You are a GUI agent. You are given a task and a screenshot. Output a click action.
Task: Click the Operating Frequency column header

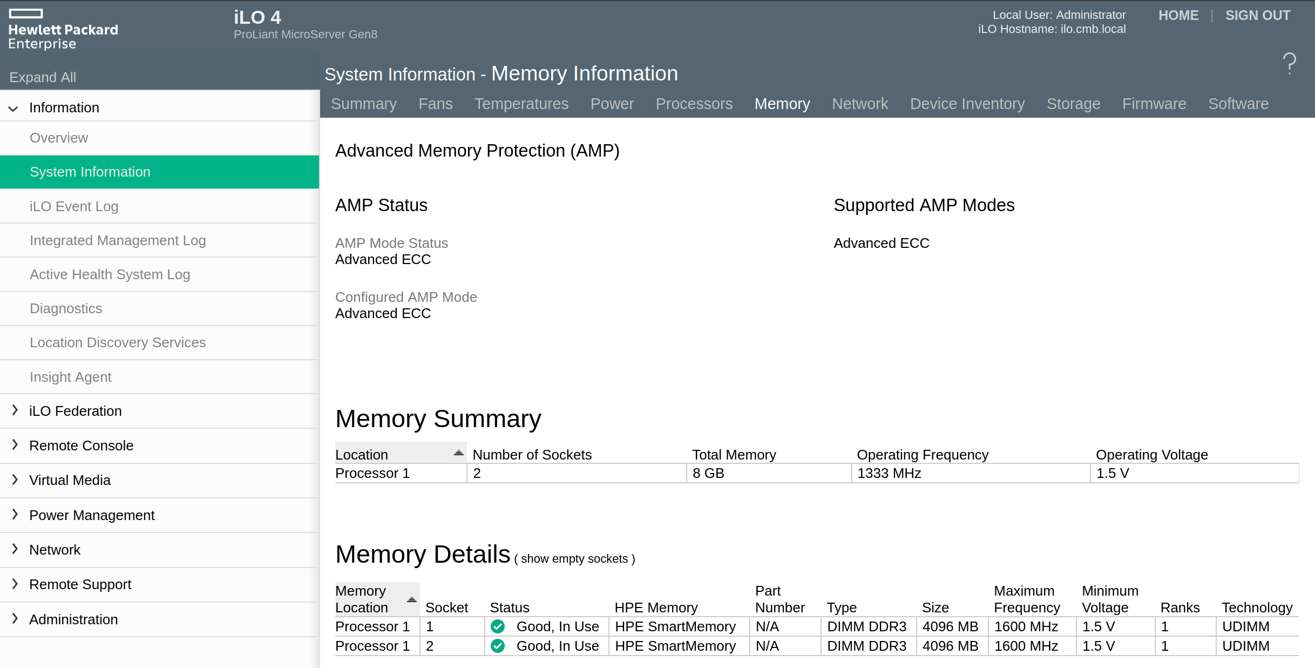pyautogui.click(x=922, y=455)
